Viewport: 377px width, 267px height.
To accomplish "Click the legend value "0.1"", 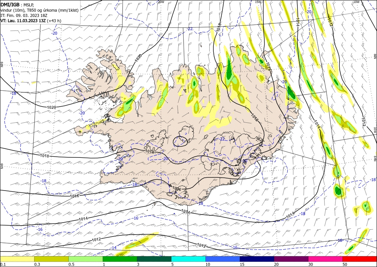I will click(2, 264).
